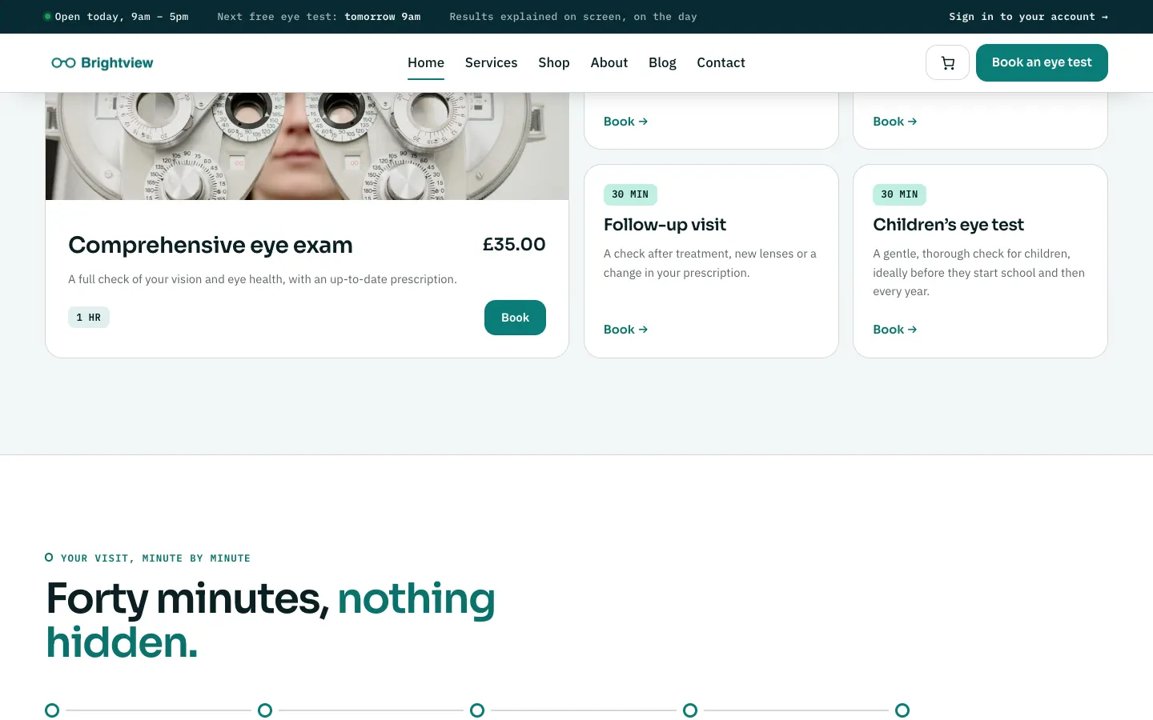Click the 'A check after treatment' description
This screenshot has width=1153, height=720.
pos(710,263)
